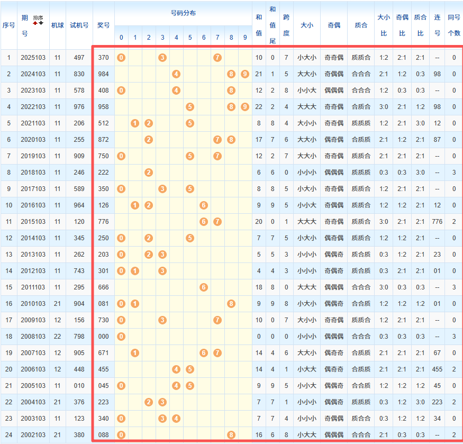Pick ball 2 in row 2018103
Viewport: 463px width, 444px height.
149,173
